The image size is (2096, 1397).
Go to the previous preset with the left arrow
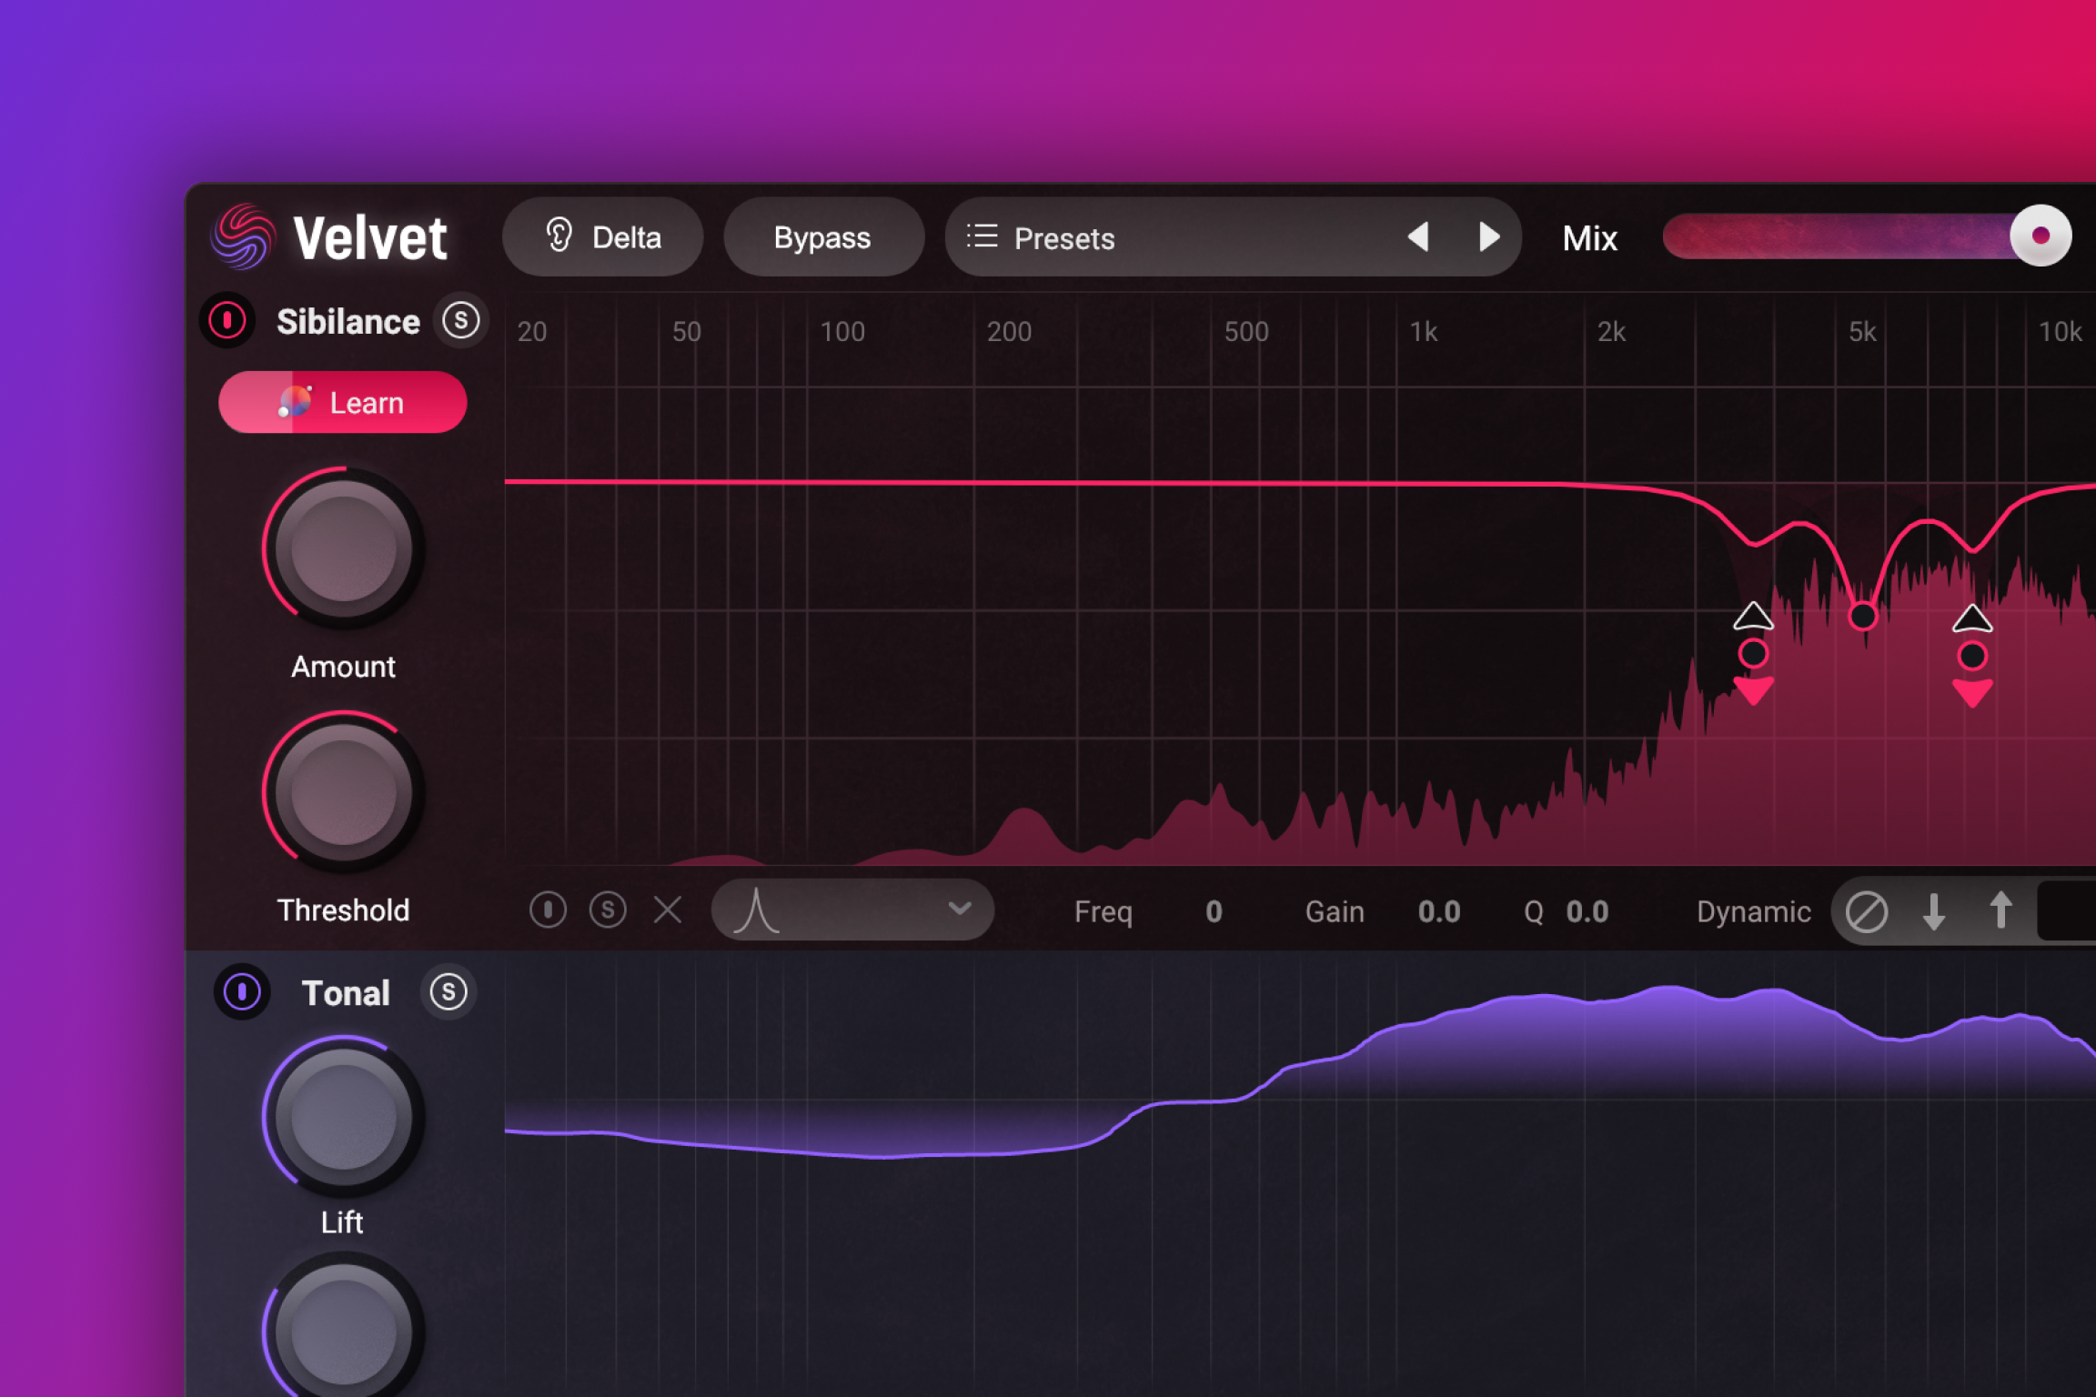coord(1419,236)
